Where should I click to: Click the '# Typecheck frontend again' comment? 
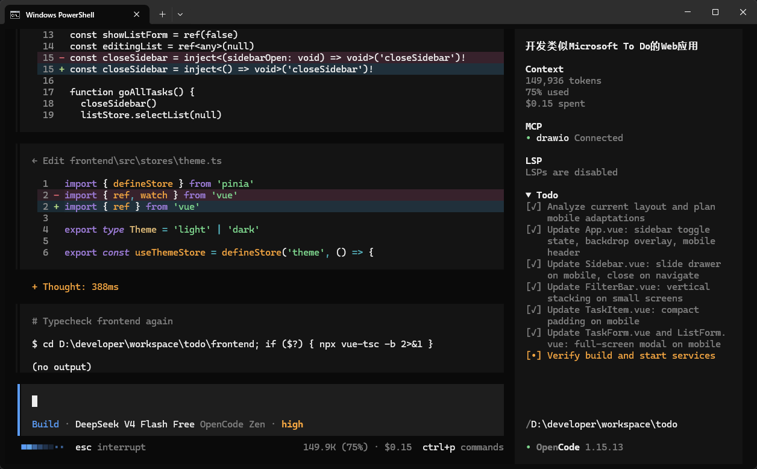point(102,321)
